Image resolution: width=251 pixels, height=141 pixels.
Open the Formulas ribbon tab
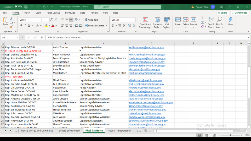pyautogui.click(x=70, y=13)
